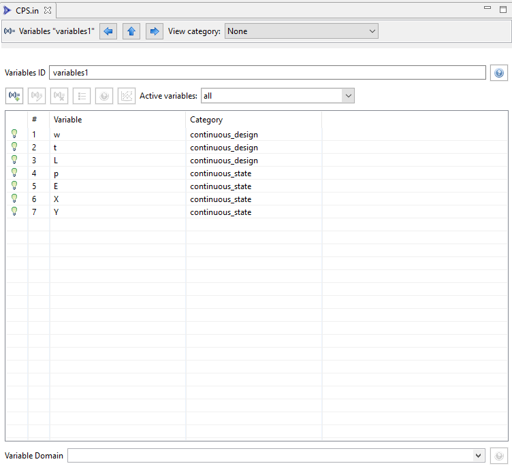This screenshot has width=512, height=468.
Task: Open the View category dropdown
Action: point(302,31)
